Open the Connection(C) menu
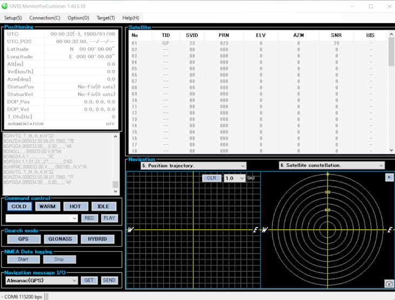Screen dimensions: 395x300 coord(45,18)
